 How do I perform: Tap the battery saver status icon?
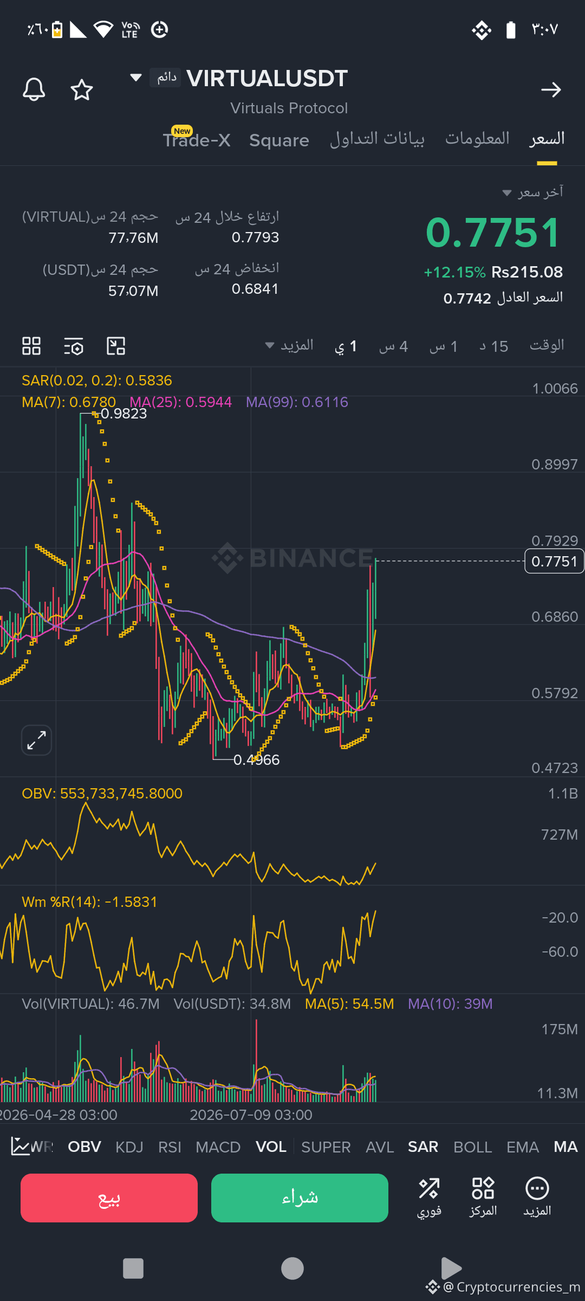(57, 29)
